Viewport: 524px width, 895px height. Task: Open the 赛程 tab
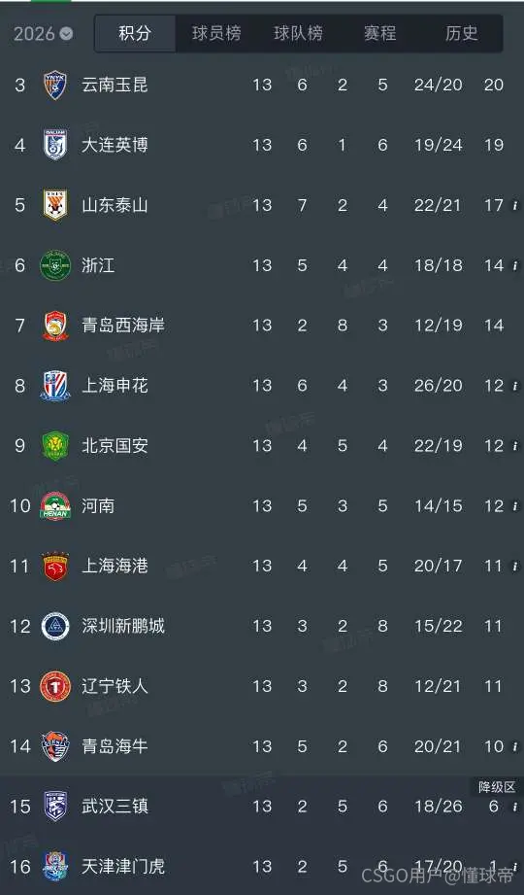379,33
